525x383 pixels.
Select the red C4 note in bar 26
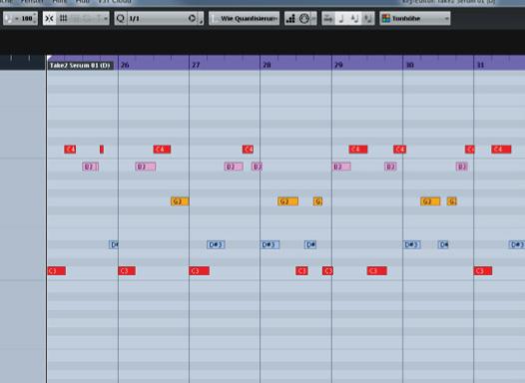pyautogui.click(x=162, y=150)
